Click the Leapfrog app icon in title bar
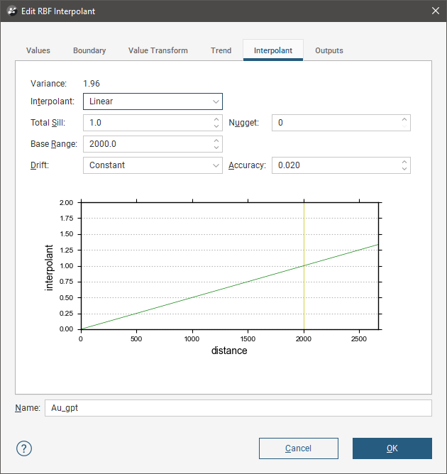 (x=12, y=11)
